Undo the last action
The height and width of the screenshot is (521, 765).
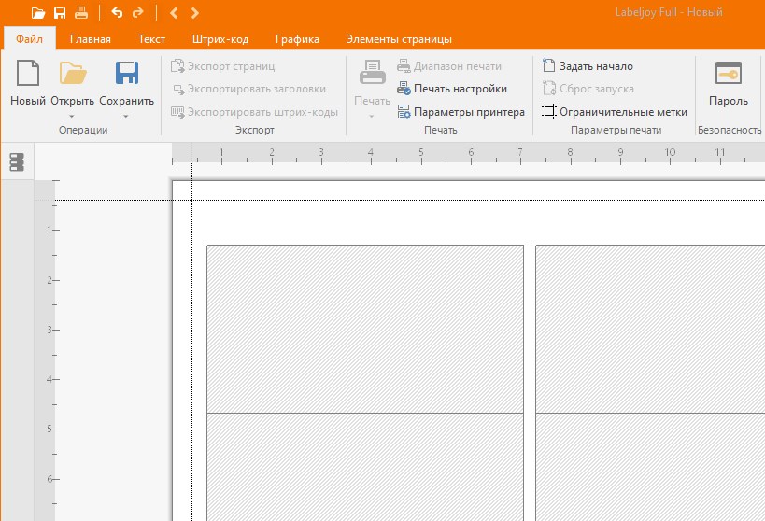click(117, 13)
